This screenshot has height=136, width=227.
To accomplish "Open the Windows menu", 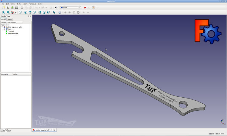I will coord(33,4).
